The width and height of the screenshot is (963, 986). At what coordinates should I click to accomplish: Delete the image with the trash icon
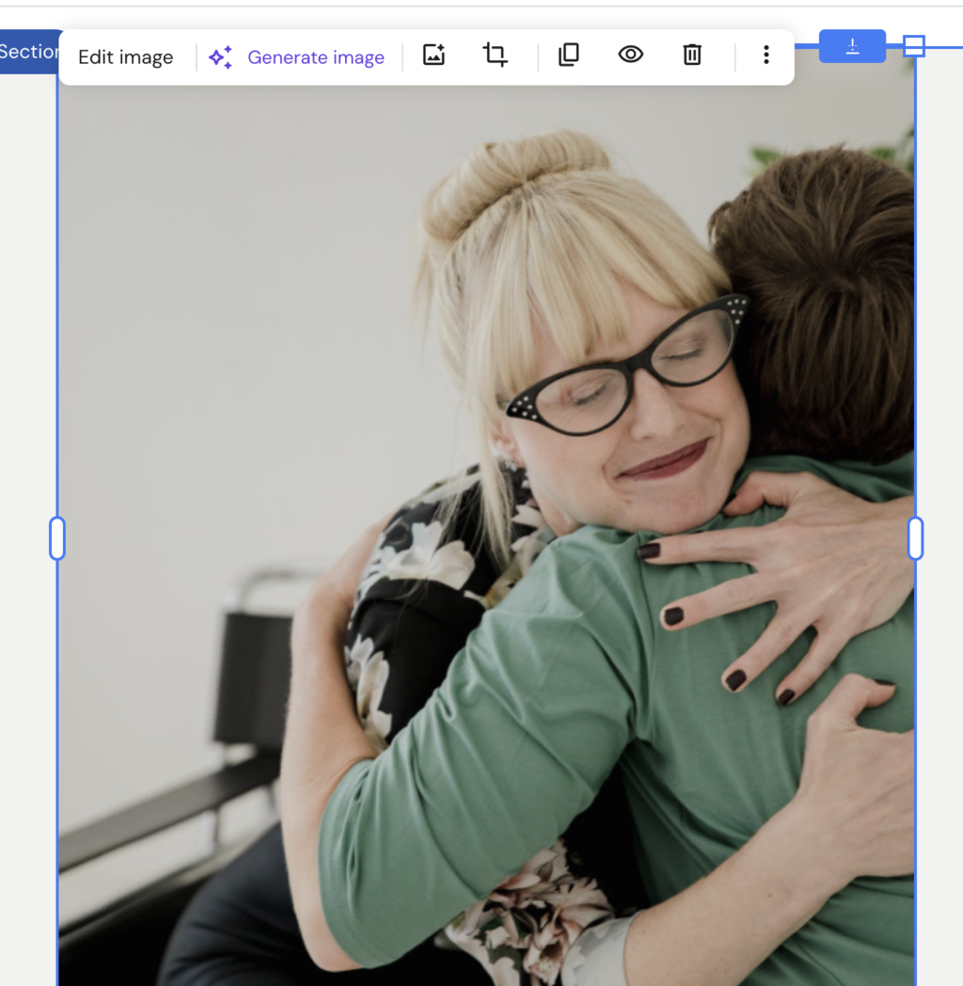[692, 55]
